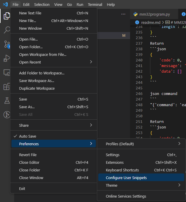Open Online Services Settings

(141, 196)
